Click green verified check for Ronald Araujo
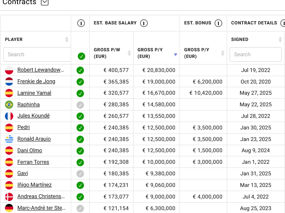 pyautogui.click(x=80, y=139)
